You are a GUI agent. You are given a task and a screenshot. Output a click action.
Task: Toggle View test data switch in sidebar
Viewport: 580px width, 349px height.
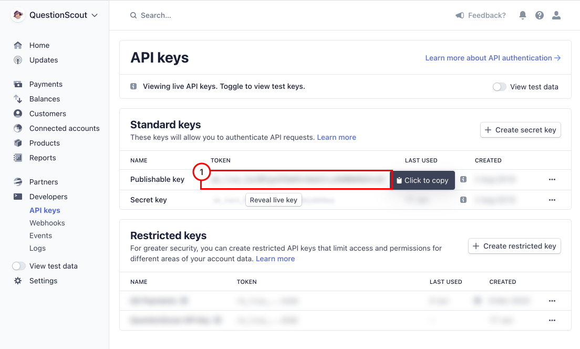[x=18, y=266]
